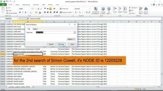Viewport: 163px width, 91px height.
Task: Click Close button in Find dialog
Action: click(x=72, y=44)
